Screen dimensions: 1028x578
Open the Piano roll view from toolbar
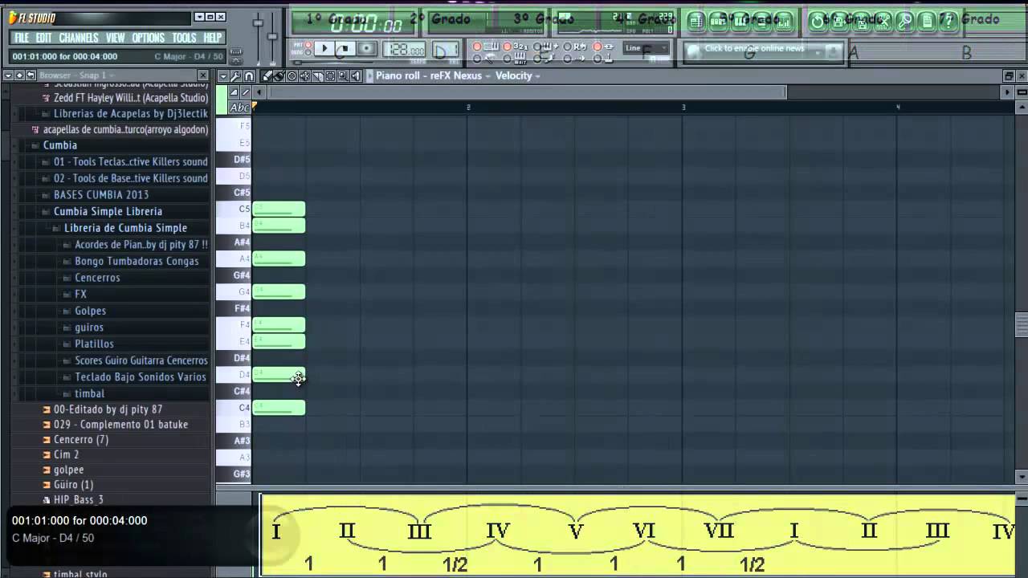pyautogui.click(x=740, y=21)
